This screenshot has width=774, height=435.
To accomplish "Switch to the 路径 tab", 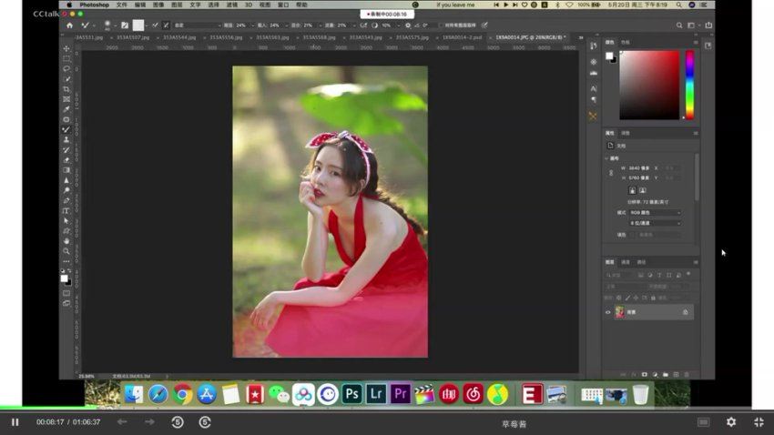I will 641,262.
